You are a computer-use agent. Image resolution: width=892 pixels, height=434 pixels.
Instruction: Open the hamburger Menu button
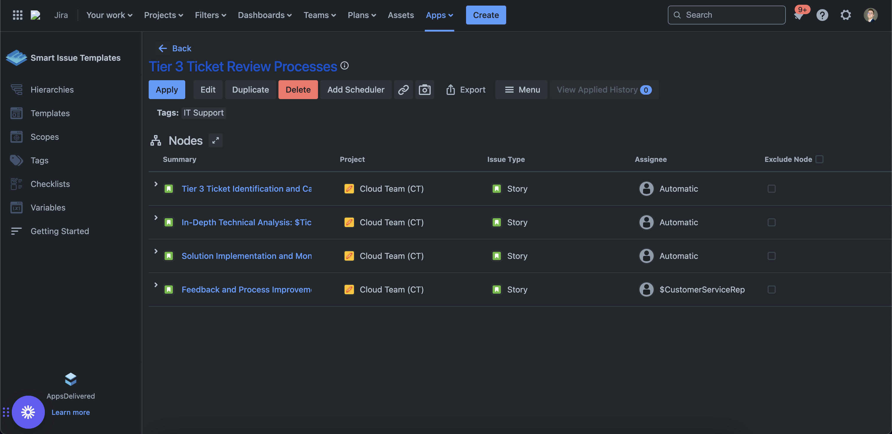pyautogui.click(x=521, y=90)
